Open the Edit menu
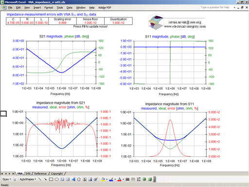The width and height of the screenshot is (249, 187). tap(18, 7)
